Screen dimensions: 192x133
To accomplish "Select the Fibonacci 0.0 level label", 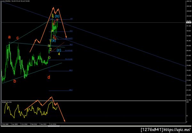I will click(x=71, y=19).
